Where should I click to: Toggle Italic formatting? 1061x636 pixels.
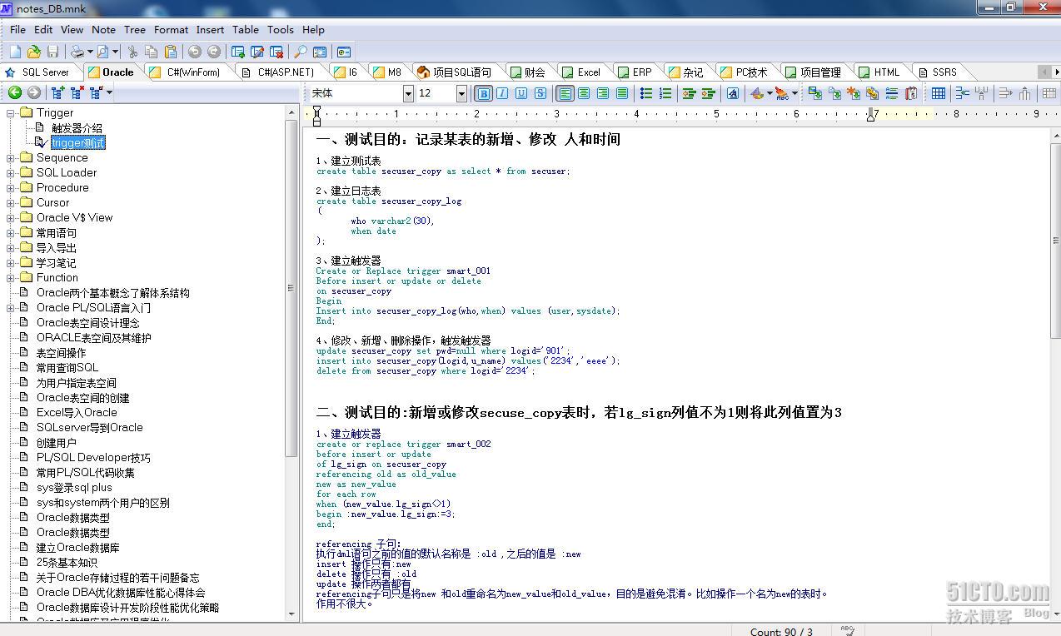coord(502,93)
